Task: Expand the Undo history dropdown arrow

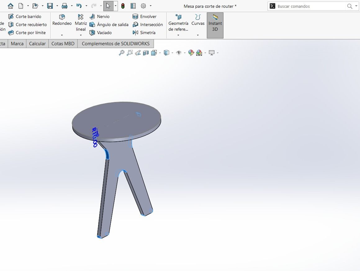Action: click(86, 6)
